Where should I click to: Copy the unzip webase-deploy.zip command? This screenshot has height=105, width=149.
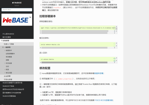tap(115, 45)
